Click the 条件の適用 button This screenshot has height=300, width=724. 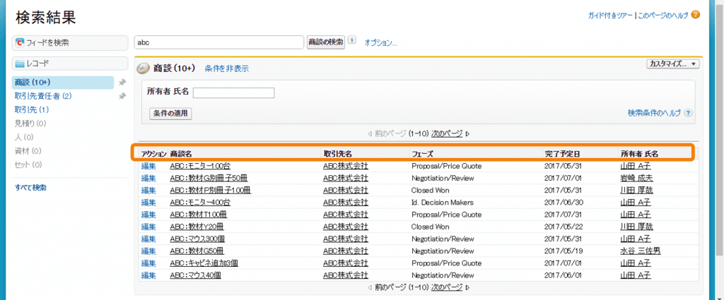coord(170,113)
